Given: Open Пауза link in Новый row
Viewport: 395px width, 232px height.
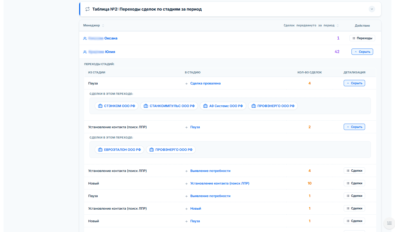Looking at the screenshot, I should coord(195,221).
